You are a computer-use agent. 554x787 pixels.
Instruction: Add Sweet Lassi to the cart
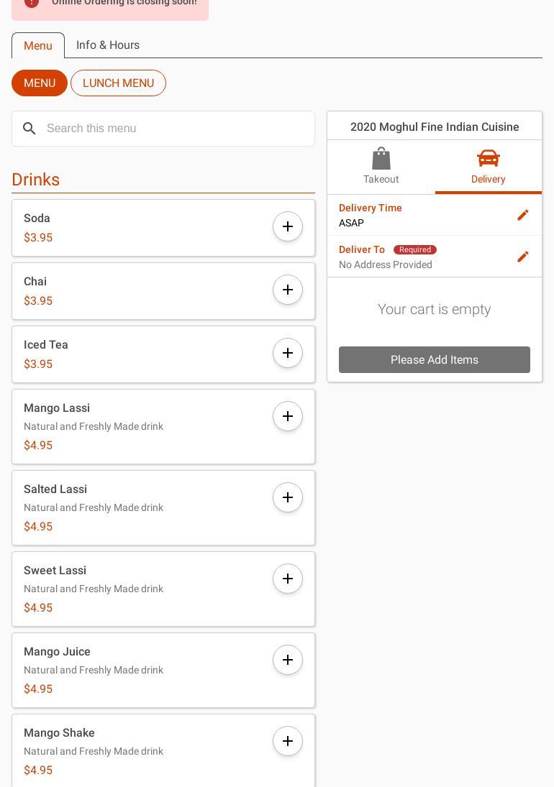pyautogui.click(x=288, y=579)
